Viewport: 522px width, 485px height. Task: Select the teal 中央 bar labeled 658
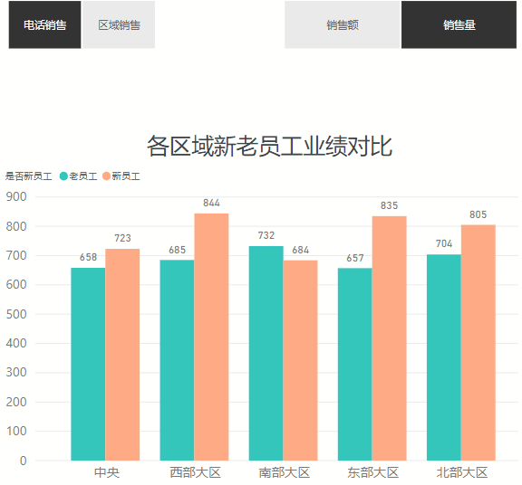(88, 364)
